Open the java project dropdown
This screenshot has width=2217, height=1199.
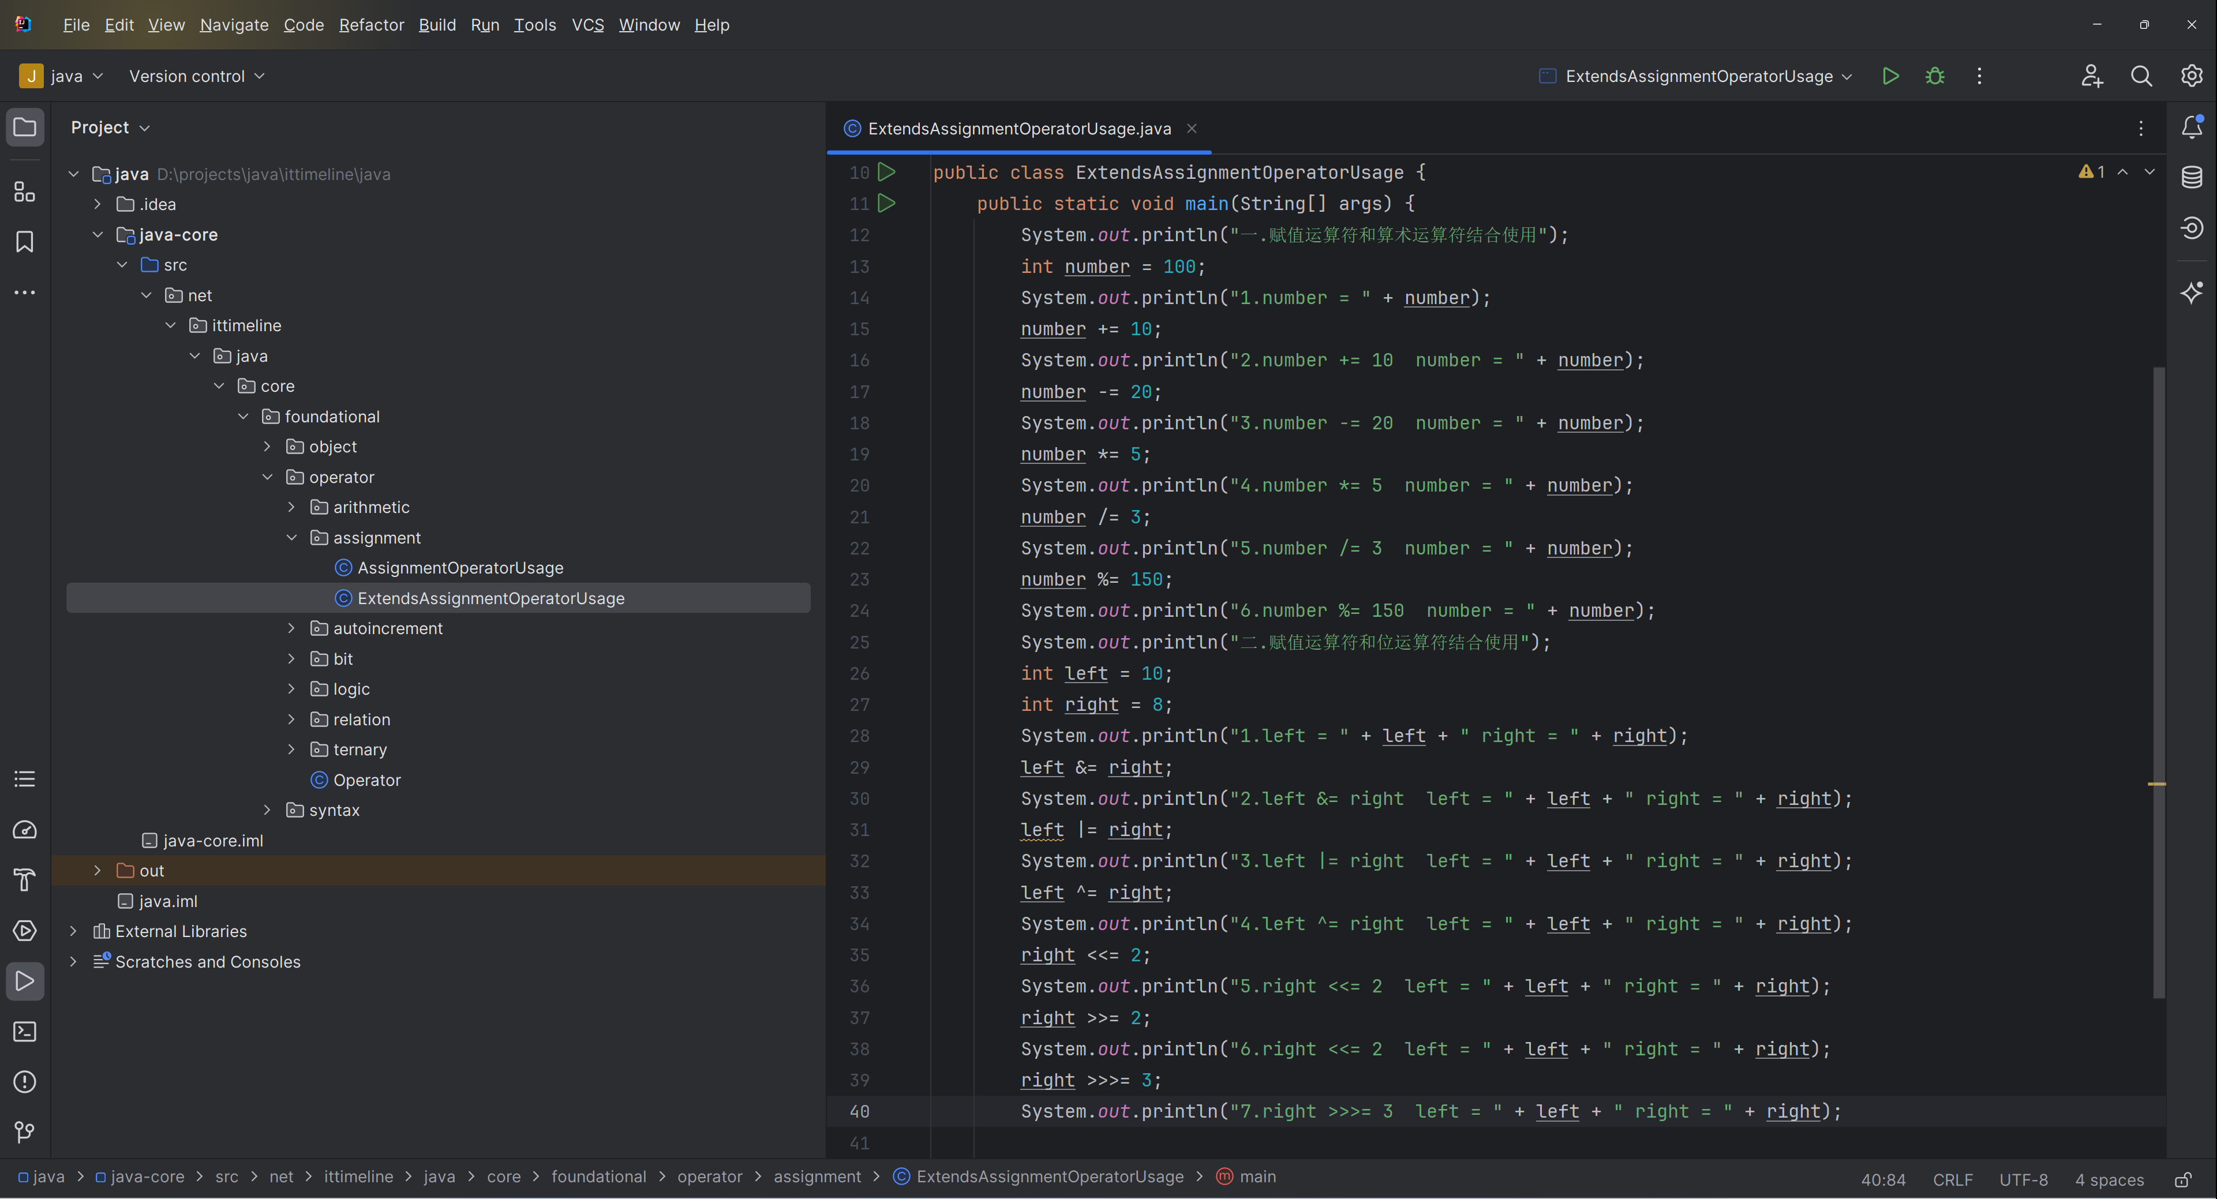61,77
